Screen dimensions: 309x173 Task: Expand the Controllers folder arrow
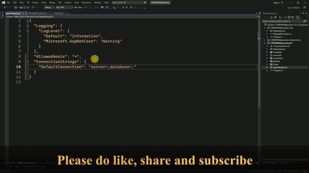(267, 58)
